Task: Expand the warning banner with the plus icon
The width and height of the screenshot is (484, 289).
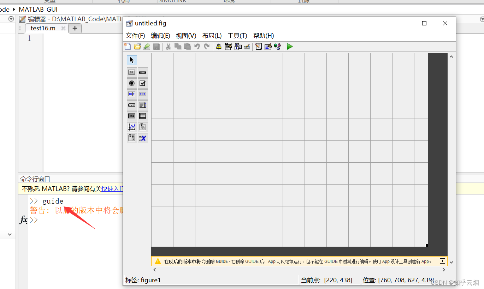Action: [442, 261]
